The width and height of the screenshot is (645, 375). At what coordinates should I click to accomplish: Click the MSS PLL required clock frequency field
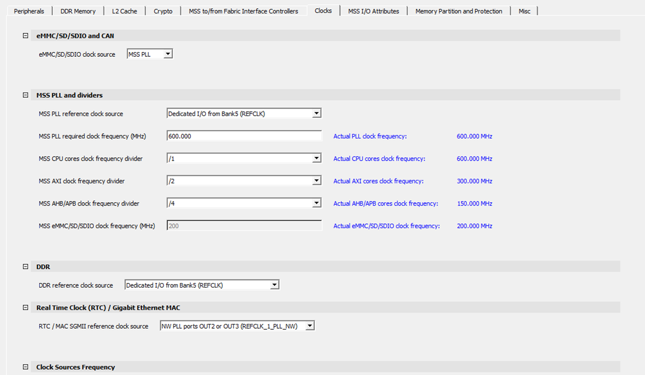point(244,136)
